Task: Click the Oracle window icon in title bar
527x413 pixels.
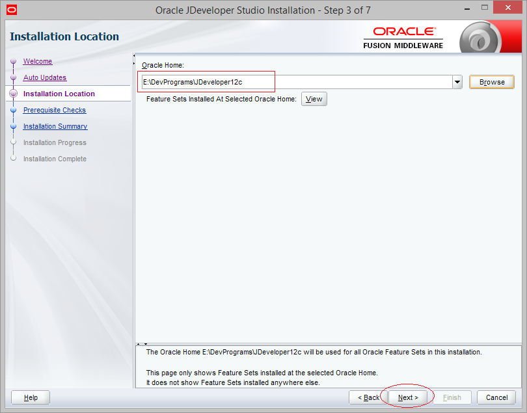Action: (12, 10)
